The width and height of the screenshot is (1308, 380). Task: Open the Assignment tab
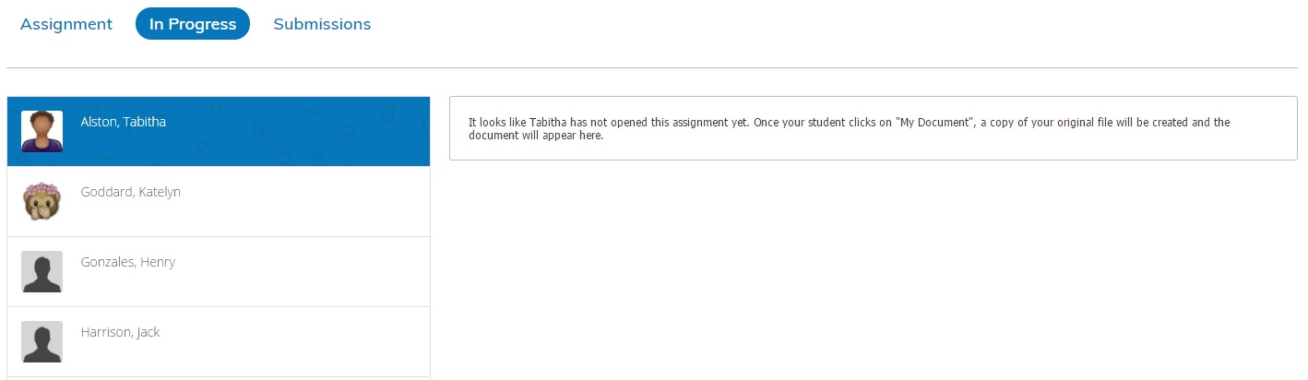tap(66, 24)
